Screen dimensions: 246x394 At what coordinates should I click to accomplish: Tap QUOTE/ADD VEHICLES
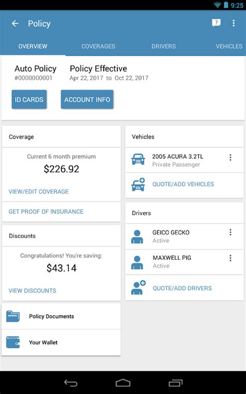pos(183,184)
